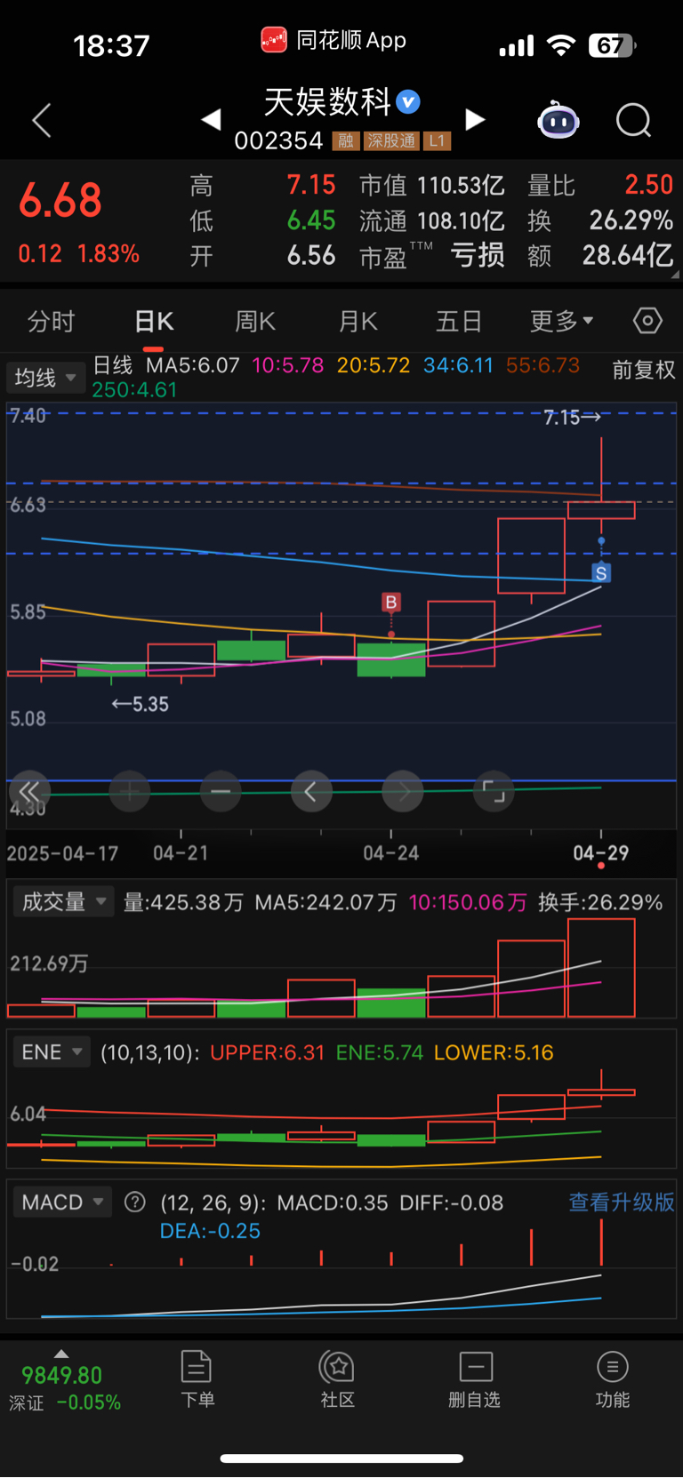Tap the 融 margin tag
The width and height of the screenshot is (683, 1478).
(346, 141)
